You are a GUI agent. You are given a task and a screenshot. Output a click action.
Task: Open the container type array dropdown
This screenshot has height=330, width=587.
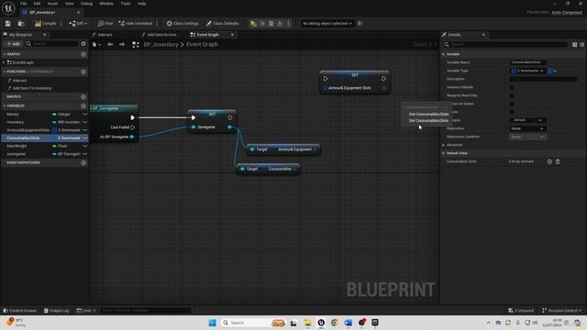552,71
